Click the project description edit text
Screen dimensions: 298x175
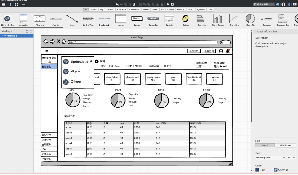tap(271, 45)
